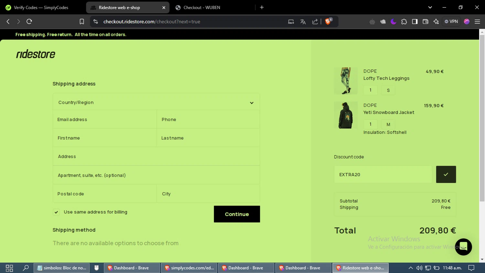Click quantity box for Lofty Tech Leggings
Image resolution: width=485 pixels, height=273 pixels.
click(x=371, y=90)
